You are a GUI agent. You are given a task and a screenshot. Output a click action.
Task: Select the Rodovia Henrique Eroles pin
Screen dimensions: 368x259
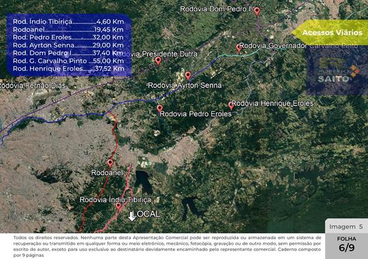[231, 105]
